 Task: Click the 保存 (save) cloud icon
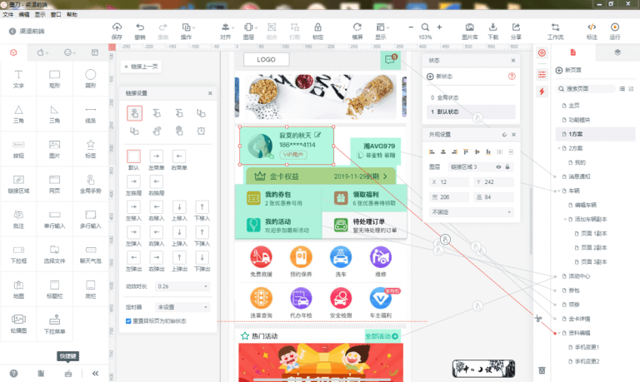pyautogui.click(x=117, y=27)
